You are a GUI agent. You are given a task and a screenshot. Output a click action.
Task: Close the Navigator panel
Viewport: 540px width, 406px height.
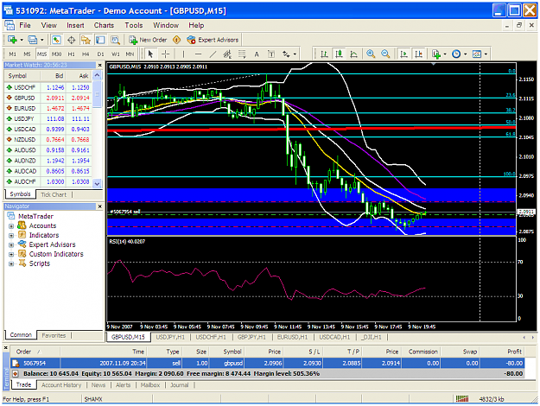(x=100, y=206)
